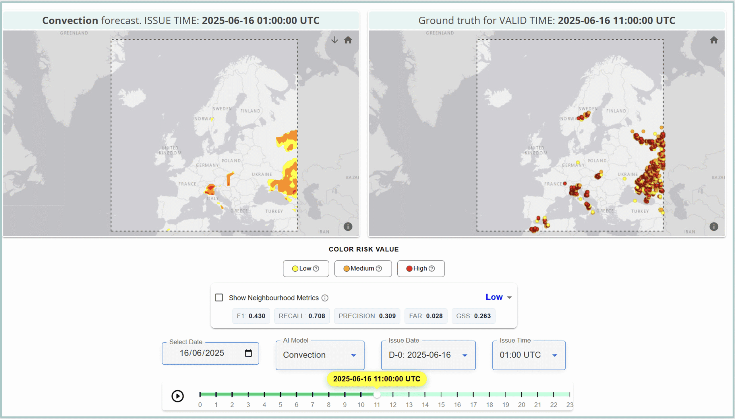735x419 pixels.
Task: Click the Ground truth valid time title
Action: point(547,20)
